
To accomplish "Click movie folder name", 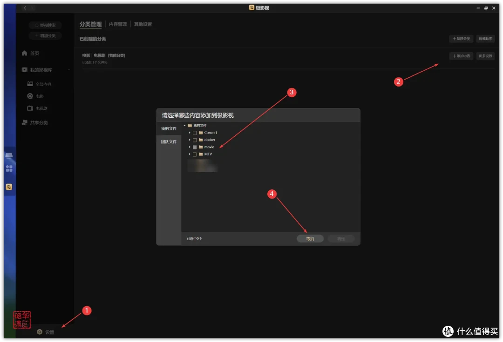I will pyautogui.click(x=209, y=147).
